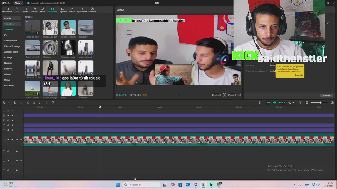
Task: Lock the main video track
Action: coord(8,140)
